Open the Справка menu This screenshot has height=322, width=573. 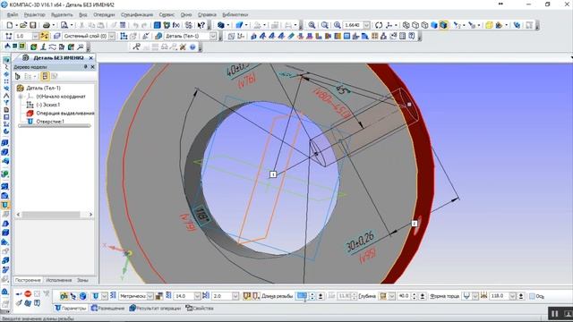207,14
